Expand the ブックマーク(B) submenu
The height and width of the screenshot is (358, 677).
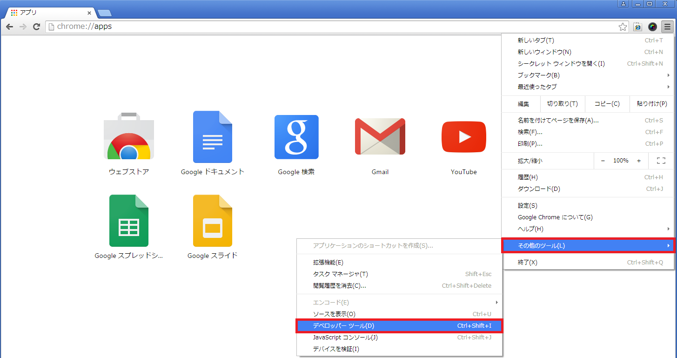(588, 75)
